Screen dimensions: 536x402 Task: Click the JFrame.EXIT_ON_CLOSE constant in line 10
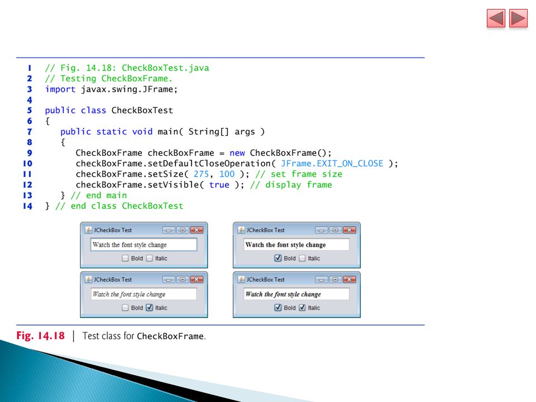pyautogui.click(x=332, y=164)
